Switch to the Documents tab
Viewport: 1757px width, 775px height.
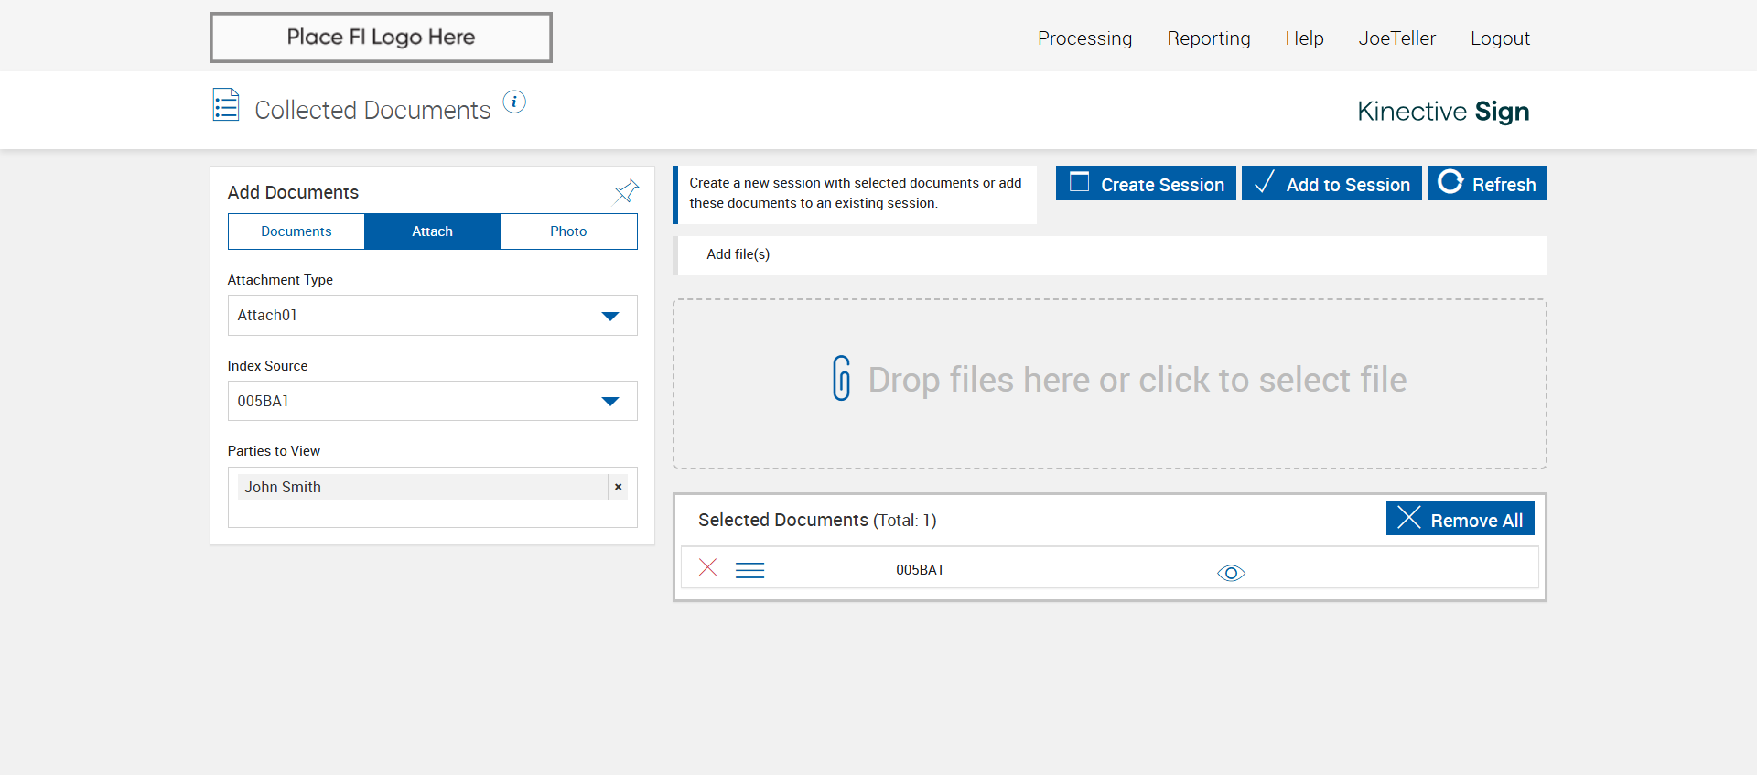(296, 231)
